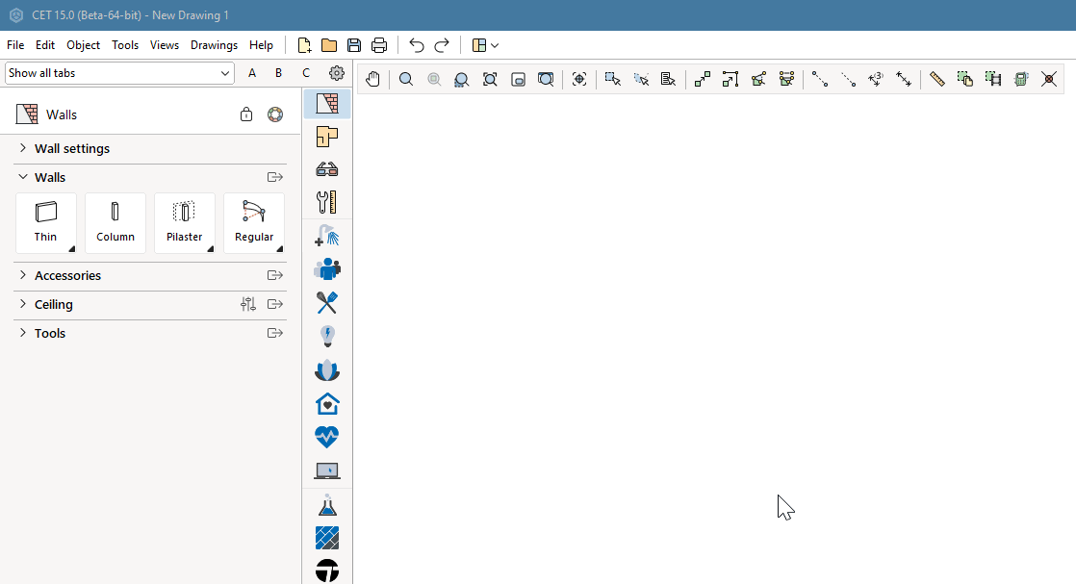Open the Object menu
This screenshot has height=584, width=1076.
83,45
